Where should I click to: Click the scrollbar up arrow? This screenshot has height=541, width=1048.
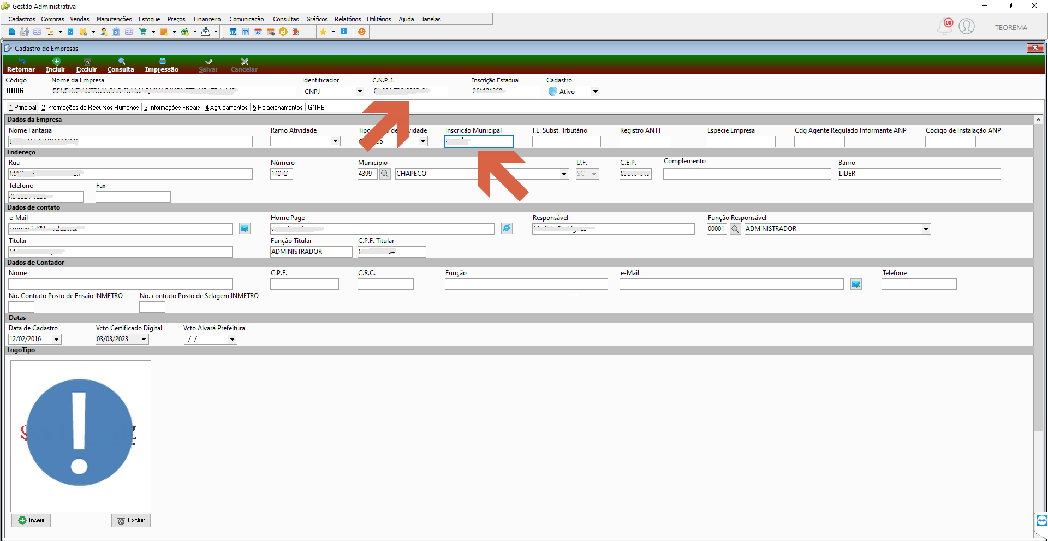click(x=1038, y=120)
